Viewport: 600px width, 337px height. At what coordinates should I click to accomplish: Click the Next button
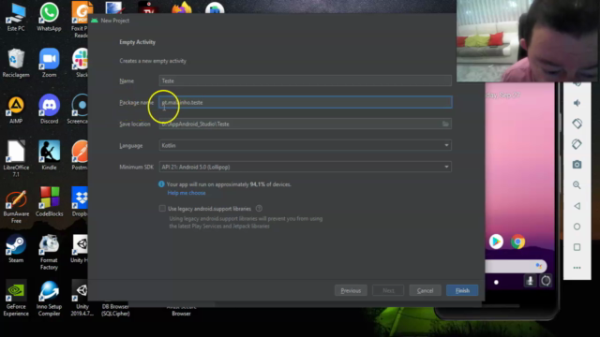coord(388,291)
